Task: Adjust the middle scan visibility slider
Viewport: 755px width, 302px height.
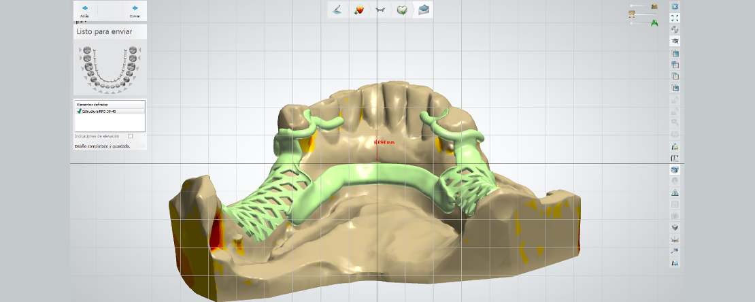Action: 643,14
